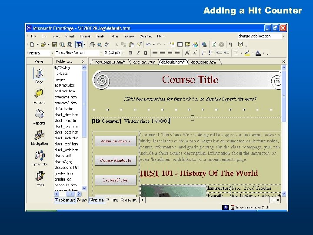
Task: Expand the Open button dropdown arrow
Action: coord(49,44)
